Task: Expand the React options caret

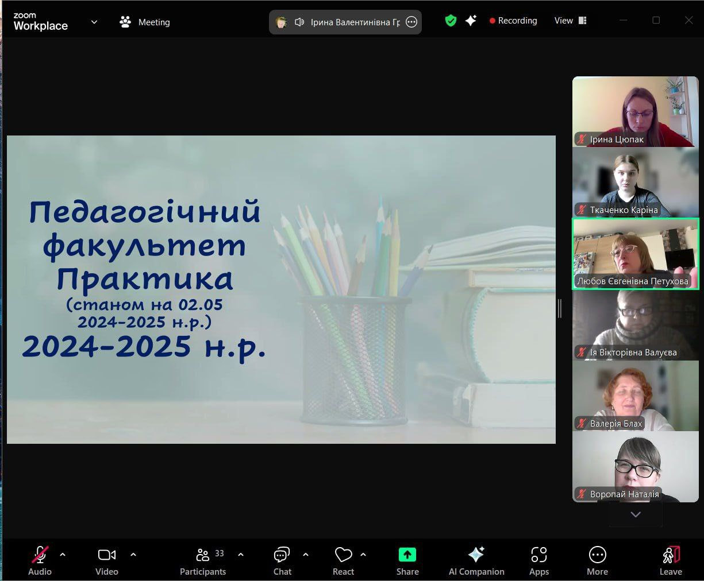Action: coord(363,555)
